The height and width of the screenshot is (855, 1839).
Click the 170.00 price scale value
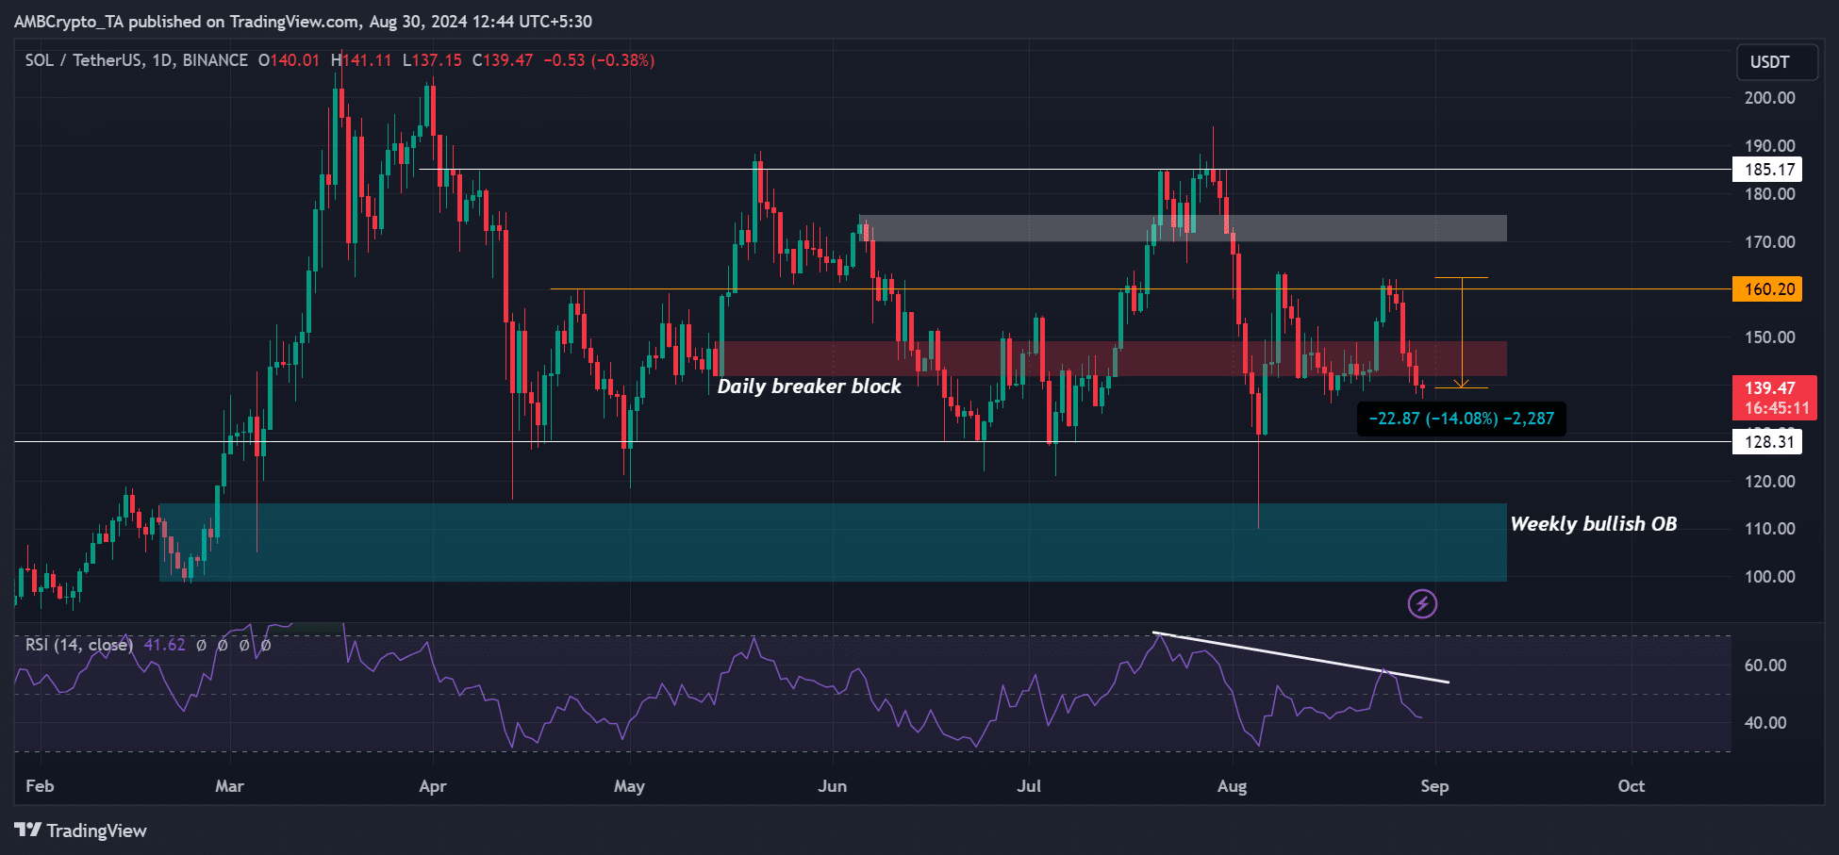(1770, 242)
